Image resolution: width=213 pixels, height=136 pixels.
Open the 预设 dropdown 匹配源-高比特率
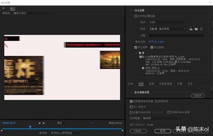tap(167, 29)
